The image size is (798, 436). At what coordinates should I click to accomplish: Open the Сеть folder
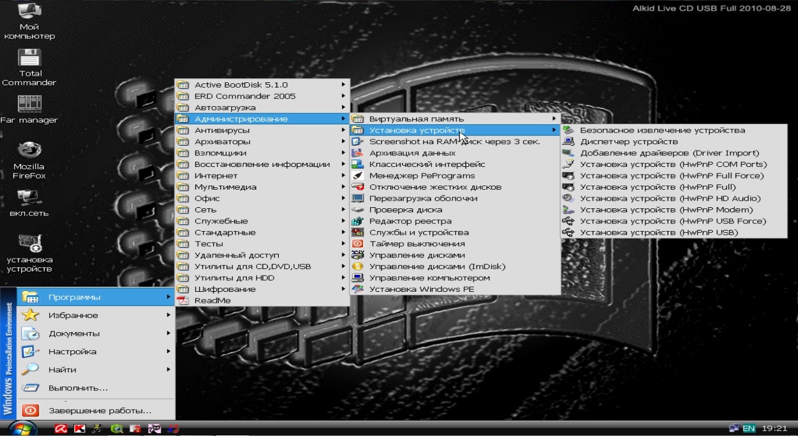point(262,210)
